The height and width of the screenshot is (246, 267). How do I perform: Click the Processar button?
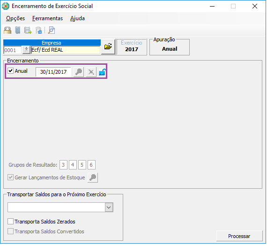(239, 236)
